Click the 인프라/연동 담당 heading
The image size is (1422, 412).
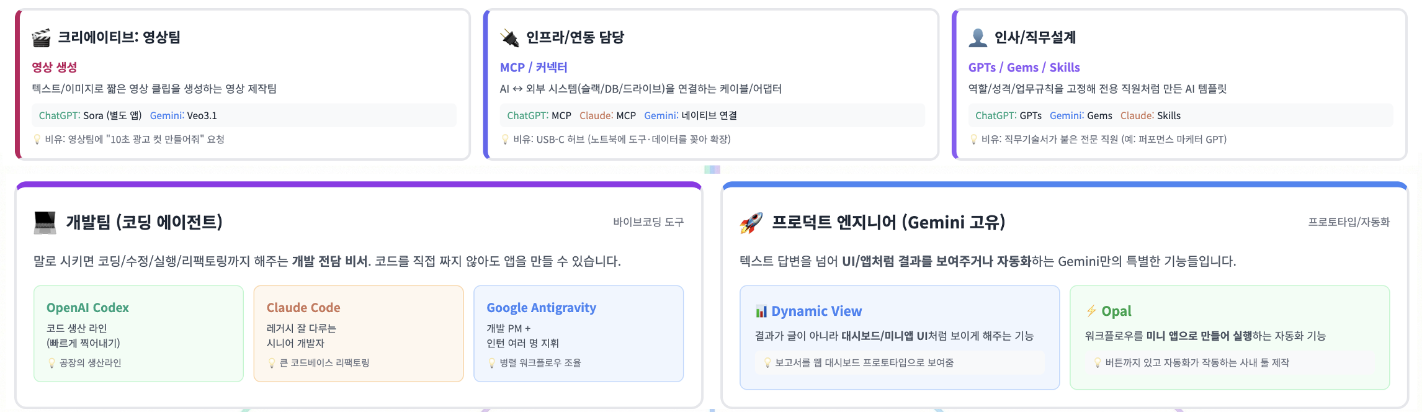[575, 37]
